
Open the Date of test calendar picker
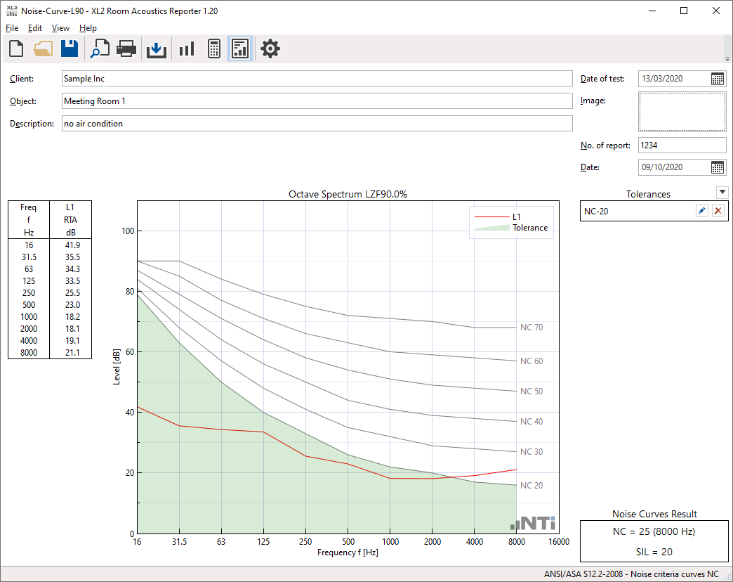point(718,79)
